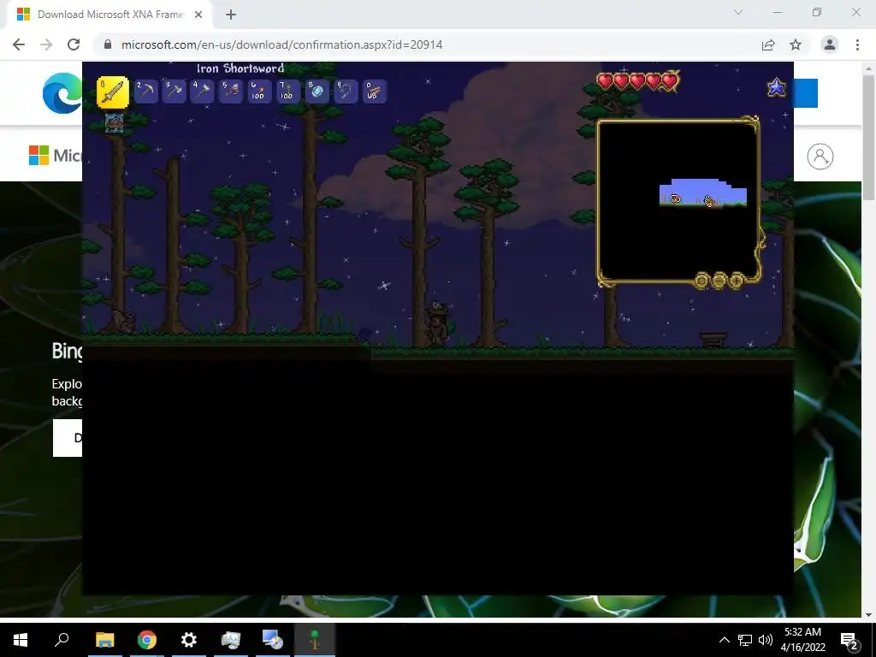Select the axe in hotbar slot 3
Viewport: 876px width, 657px height.
(175, 92)
